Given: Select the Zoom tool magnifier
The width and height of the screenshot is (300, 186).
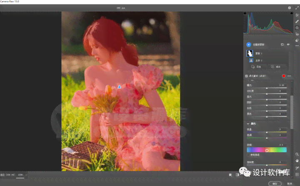Looking at the screenshot, I should pyautogui.click(x=297, y=154).
